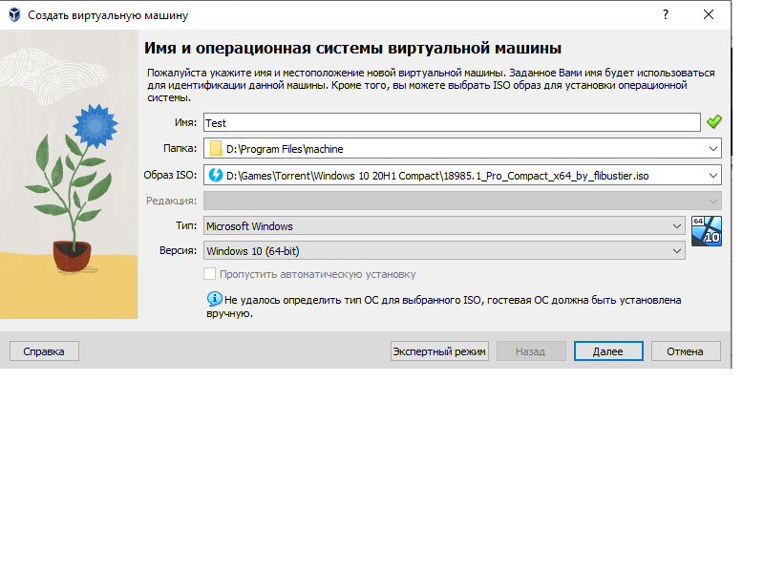This screenshot has width=764, height=573.
Task: Open the Версия Windows 10 (64-bit) dropdown
Action: pyautogui.click(x=444, y=251)
